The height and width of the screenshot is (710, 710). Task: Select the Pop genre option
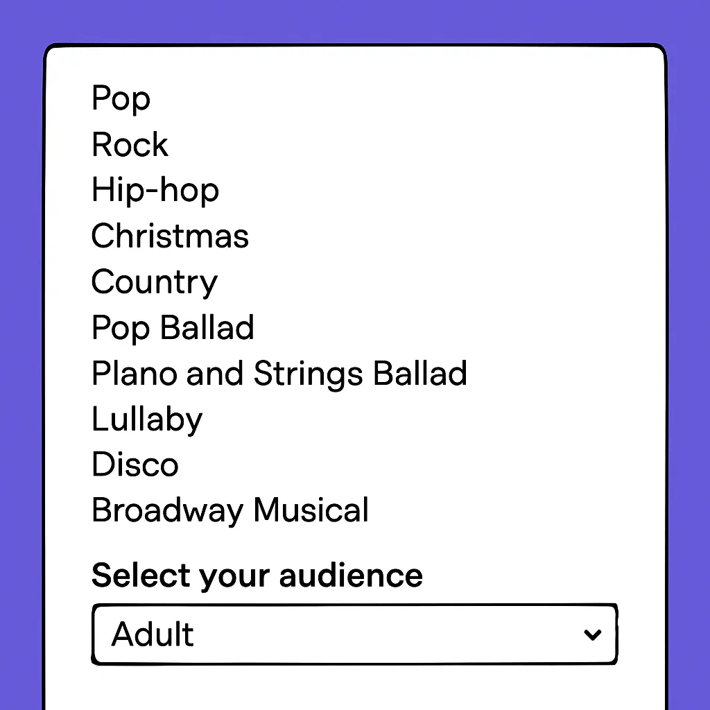[121, 98]
